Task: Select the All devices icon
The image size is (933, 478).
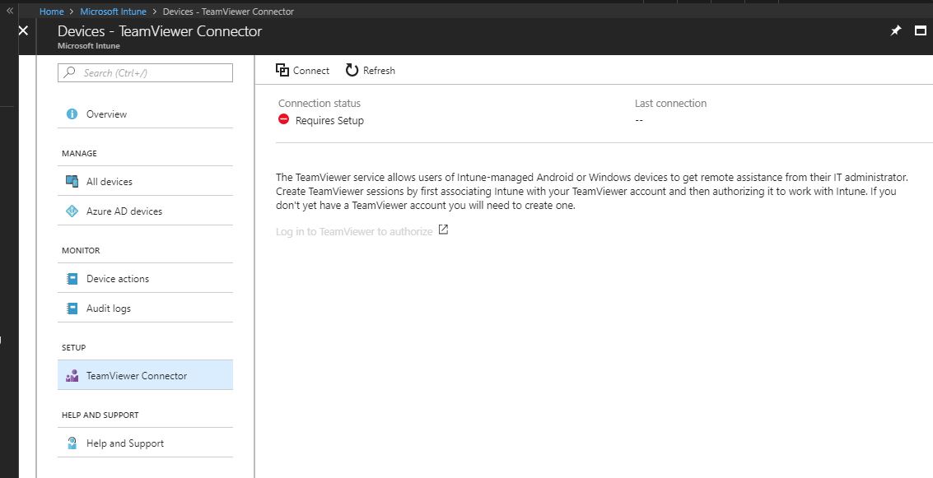Action: [73, 180]
